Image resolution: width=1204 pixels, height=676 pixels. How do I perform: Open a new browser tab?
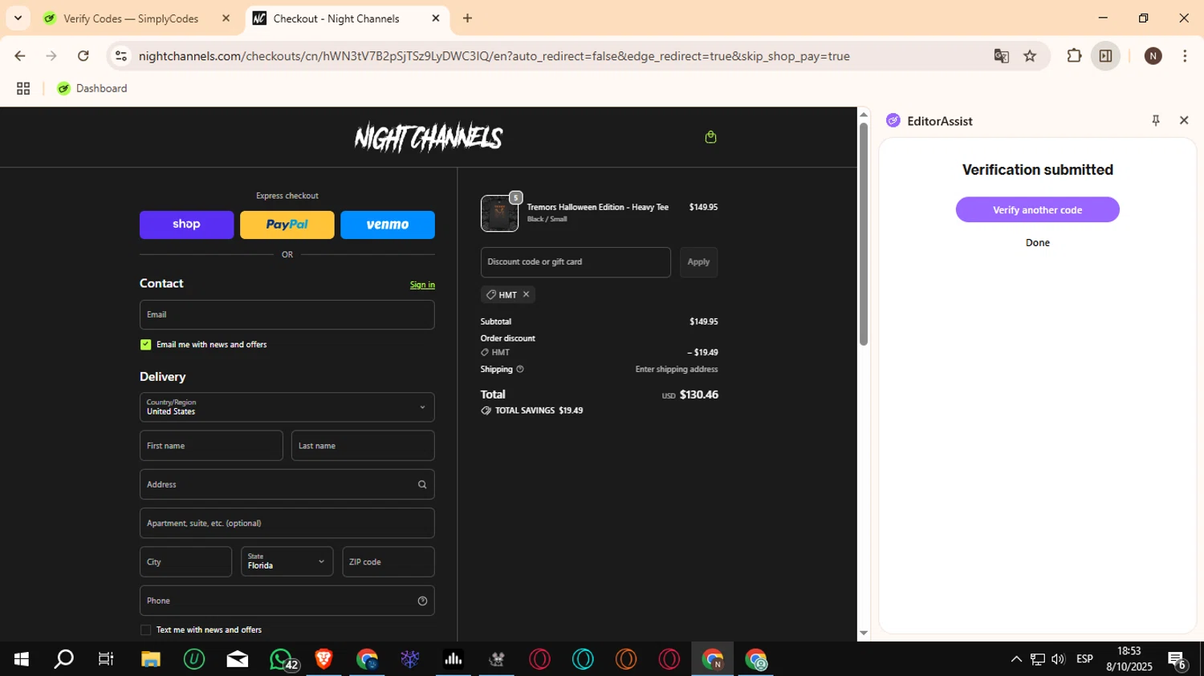(x=467, y=18)
